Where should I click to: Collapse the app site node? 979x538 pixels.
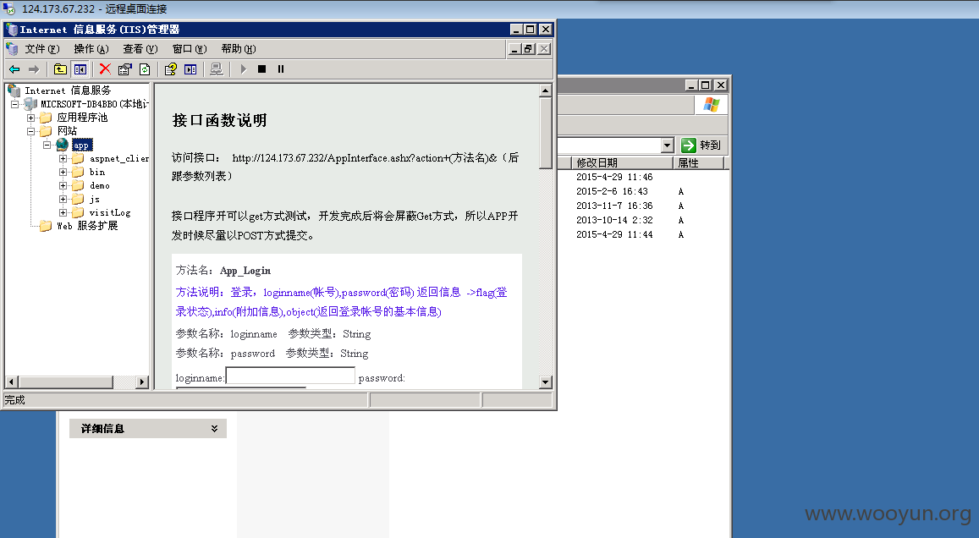[47, 145]
